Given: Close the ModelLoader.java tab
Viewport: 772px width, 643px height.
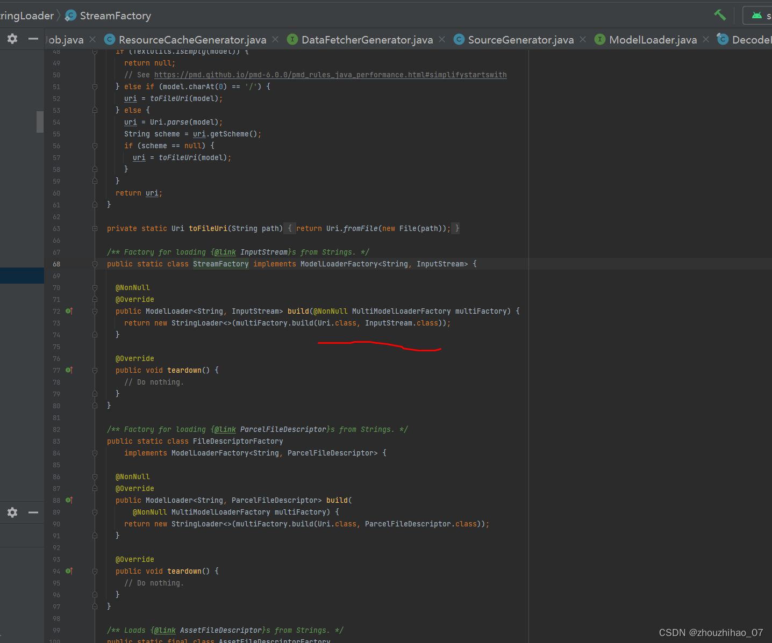Looking at the screenshot, I should pyautogui.click(x=706, y=39).
